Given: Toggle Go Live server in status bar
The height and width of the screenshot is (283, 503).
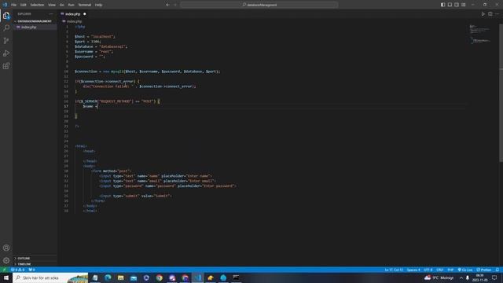Looking at the screenshot, I should coord(465,270).
